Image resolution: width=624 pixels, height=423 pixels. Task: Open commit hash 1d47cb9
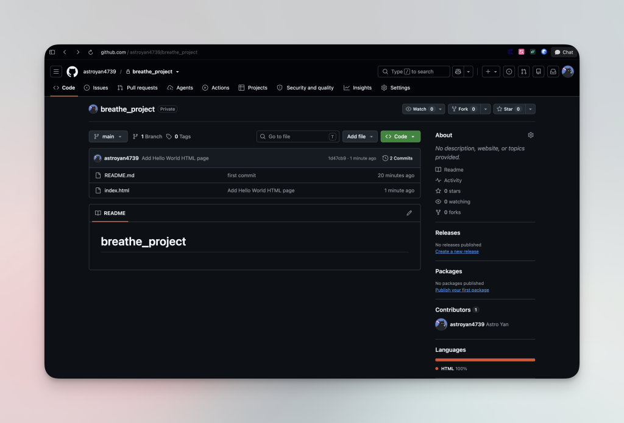click(x=336, y=158)
